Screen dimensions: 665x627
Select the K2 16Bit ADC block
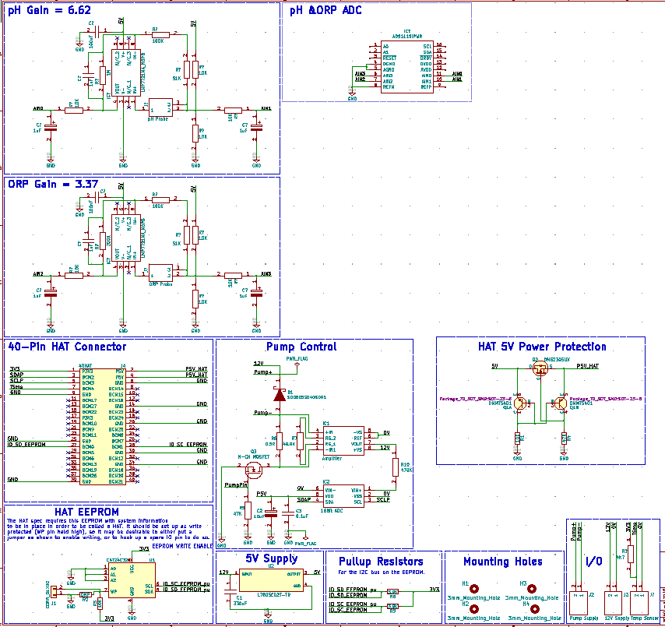(343, 496)
